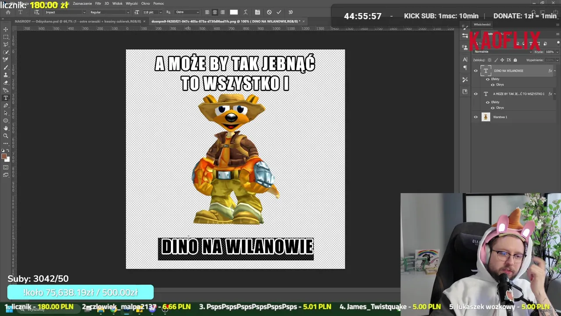Hide the DINO NA WILANOWIE layer
Image resolution: width=561 pixels, height=316 pixels.
click(476, 71)
